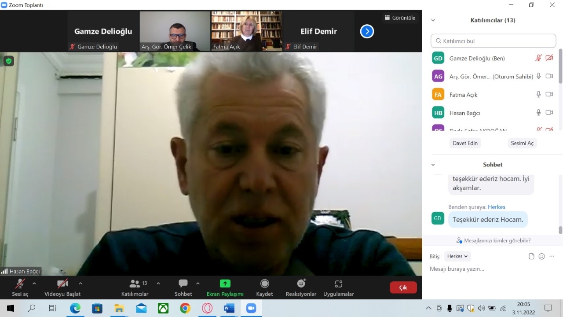Select Gamze Delioğlu participant tile
563x317 pixels.
103,31
